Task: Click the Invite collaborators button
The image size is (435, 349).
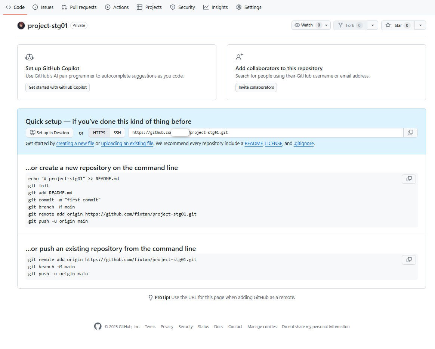Action: pyautogui.click(x=256, y=87)
